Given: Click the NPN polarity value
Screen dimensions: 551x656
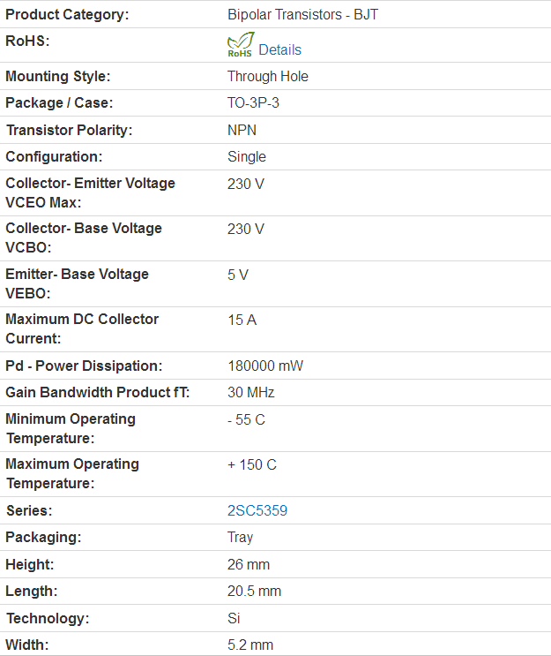Looking at the screenshot, I should tap(242, 130).
